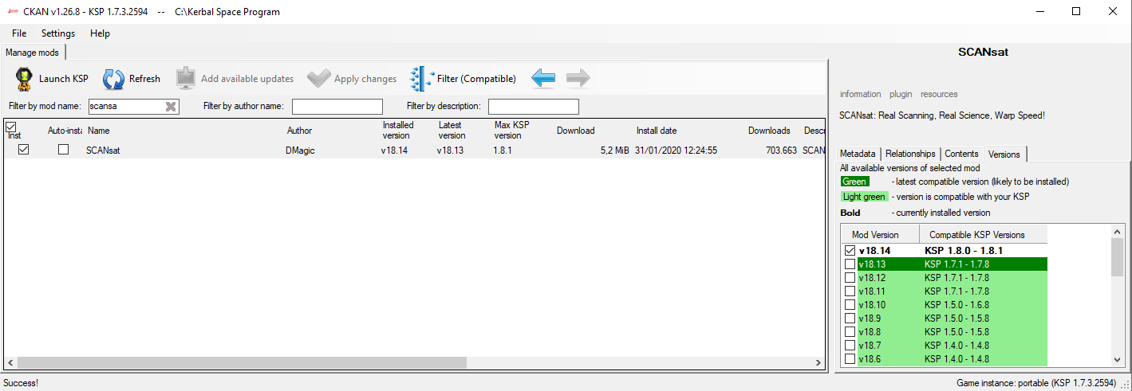
Task: Switch to the Metadata tab
Action: click(x=858, y=154)
